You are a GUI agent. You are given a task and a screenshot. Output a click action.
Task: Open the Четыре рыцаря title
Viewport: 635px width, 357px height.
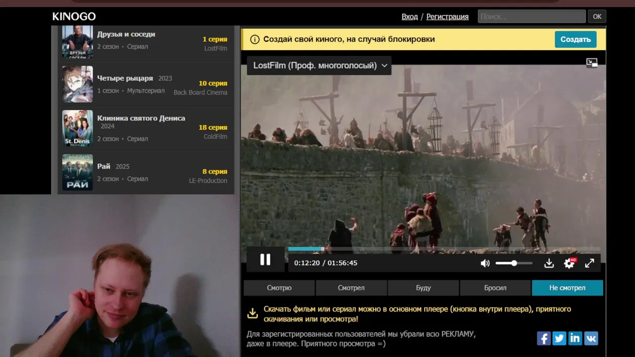[x=125, y=78]
